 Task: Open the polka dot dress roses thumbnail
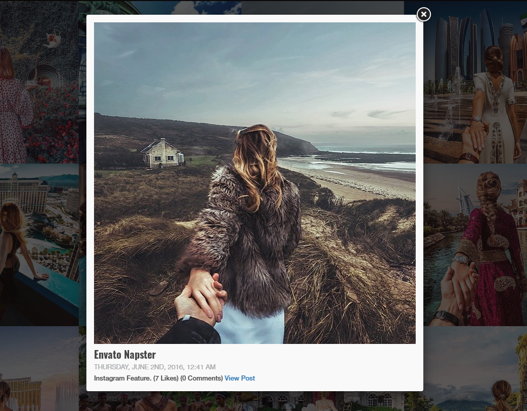click(39, 82)
